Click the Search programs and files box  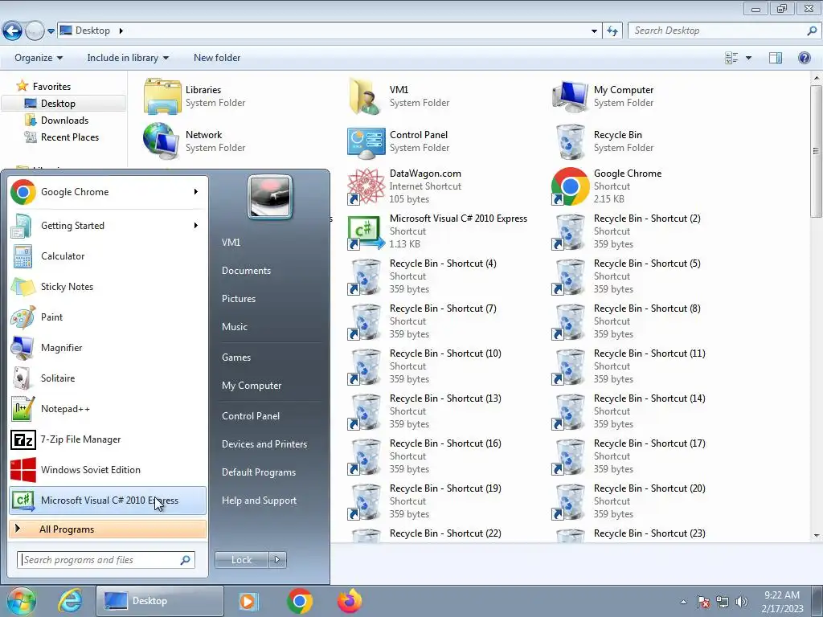[106, 560]
